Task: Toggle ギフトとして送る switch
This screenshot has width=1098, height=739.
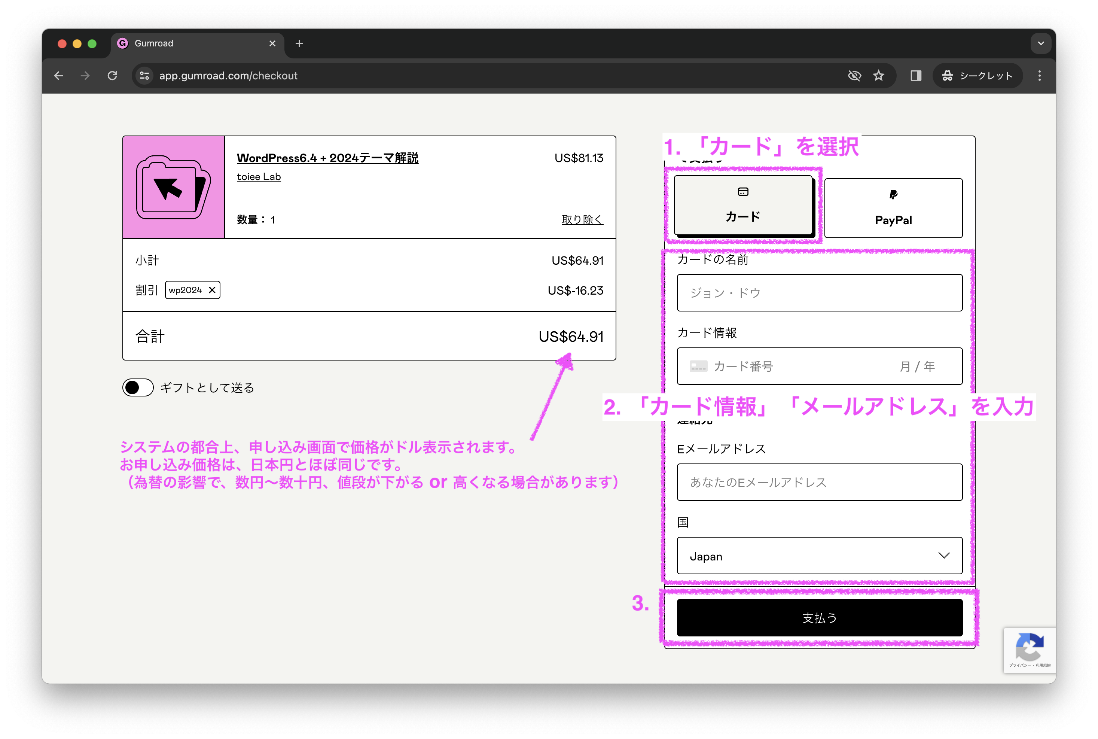Action: [x=138, y=387]
